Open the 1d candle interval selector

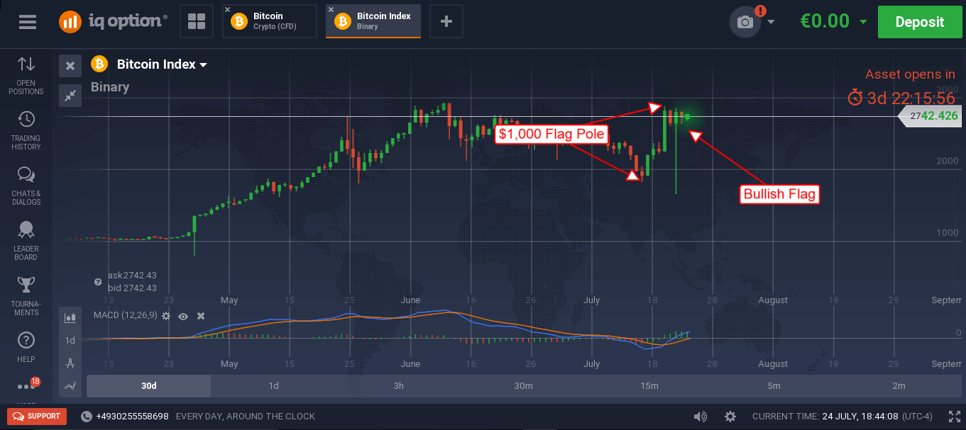click(x=70, y=341)
